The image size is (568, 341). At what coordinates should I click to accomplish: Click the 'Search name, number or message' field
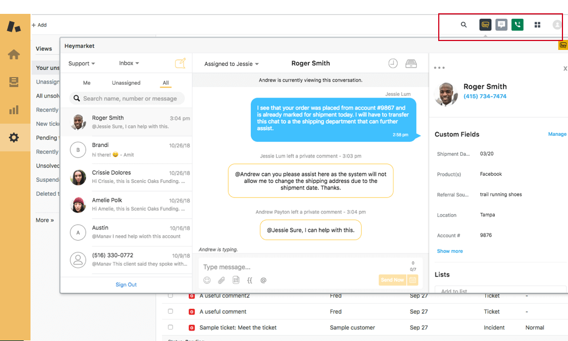pyautogui.click(x=130, y=99)
